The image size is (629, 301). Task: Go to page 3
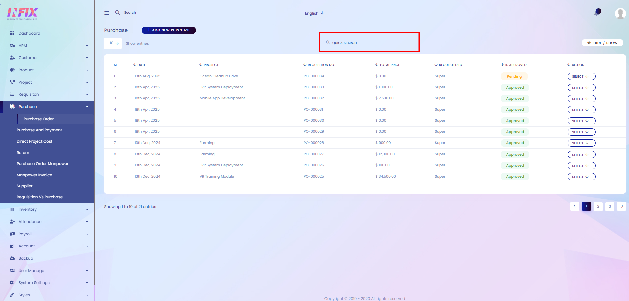click(x=610, y=206)
